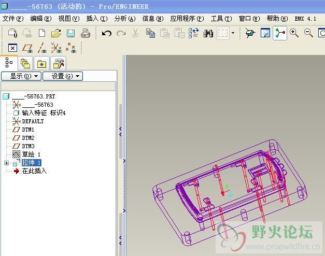Click the close window X icon
This screenshot has width=325, height=256.
pyautogui.click(x=12, y=48)
